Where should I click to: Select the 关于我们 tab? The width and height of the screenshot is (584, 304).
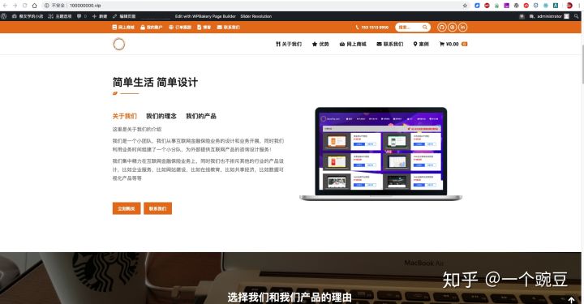click(x=125, y=116)
